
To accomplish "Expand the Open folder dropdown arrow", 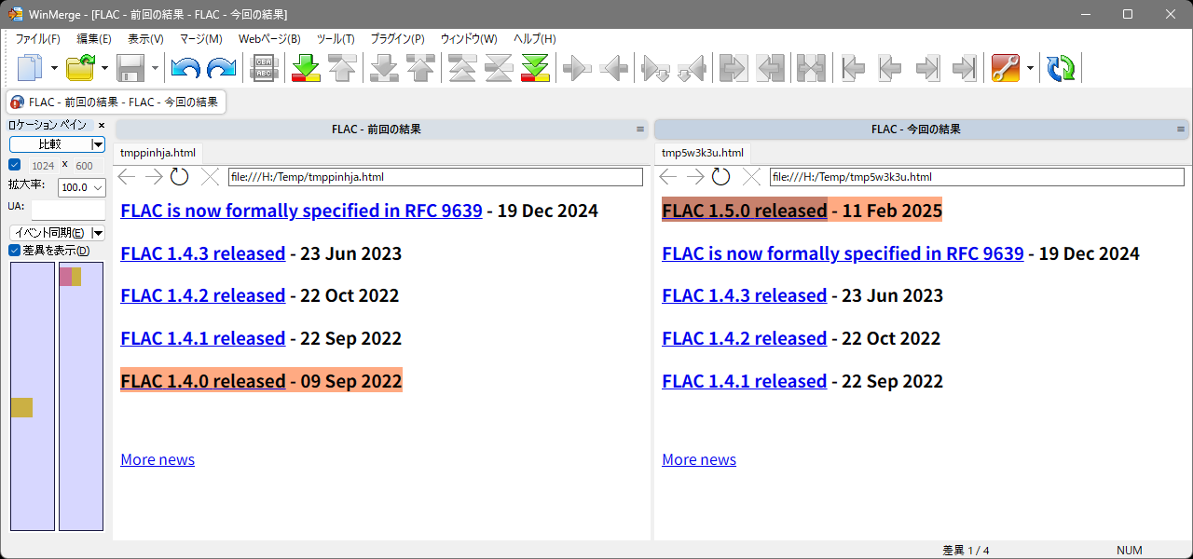I will click(x=104, y=68).
